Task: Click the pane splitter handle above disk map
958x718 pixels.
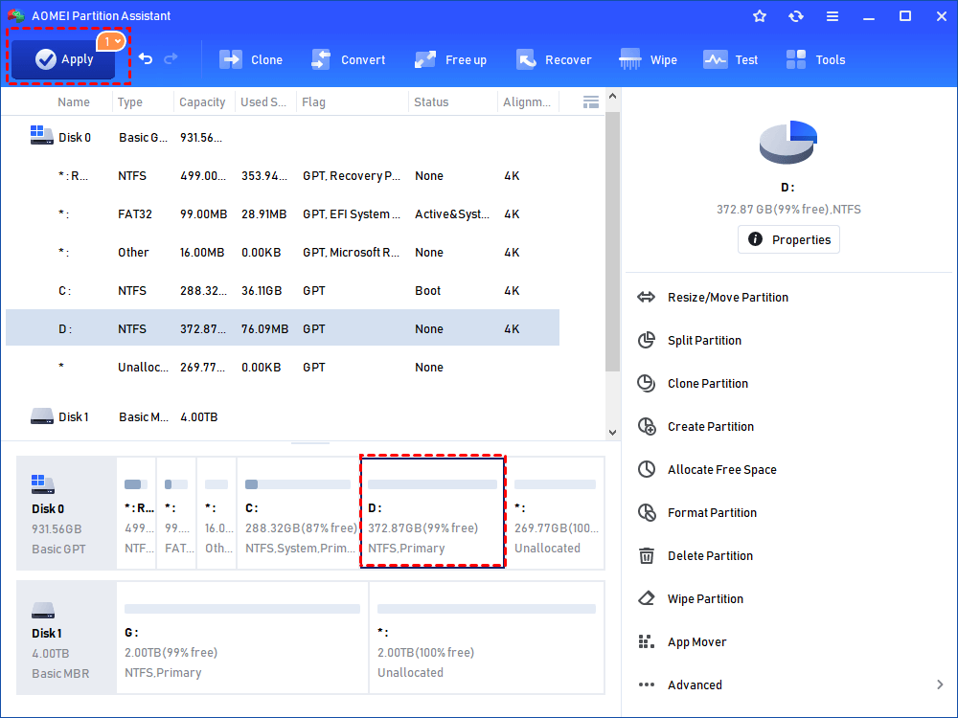Action: tap(310, 443)
